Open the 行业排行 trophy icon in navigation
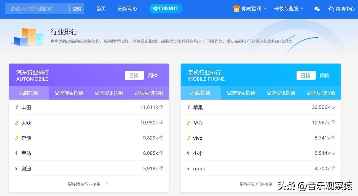This screenshot has height=196, width=358. pos(156,8)
